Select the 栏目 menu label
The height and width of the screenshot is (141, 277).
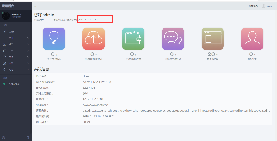(x=11, y=38)
